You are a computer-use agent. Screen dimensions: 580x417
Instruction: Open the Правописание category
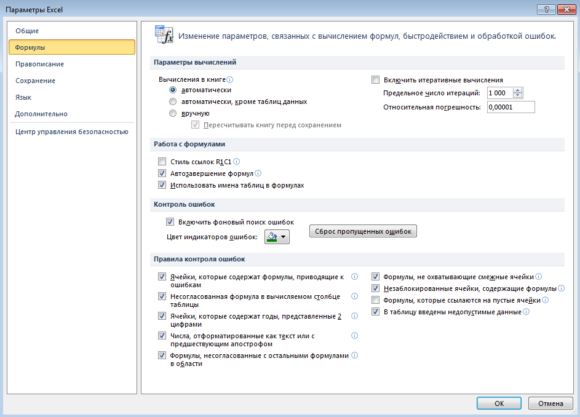click(72, 64)
